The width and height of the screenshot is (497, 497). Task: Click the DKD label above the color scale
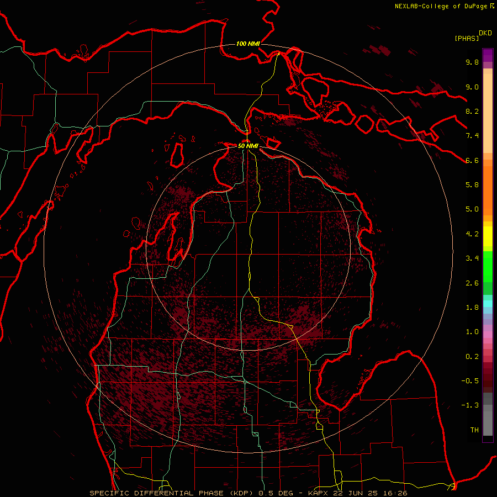click(x=485, y=33)
